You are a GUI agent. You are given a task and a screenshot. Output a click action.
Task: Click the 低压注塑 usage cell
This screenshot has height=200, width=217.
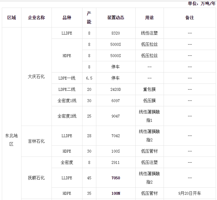(x=149, y=162)
